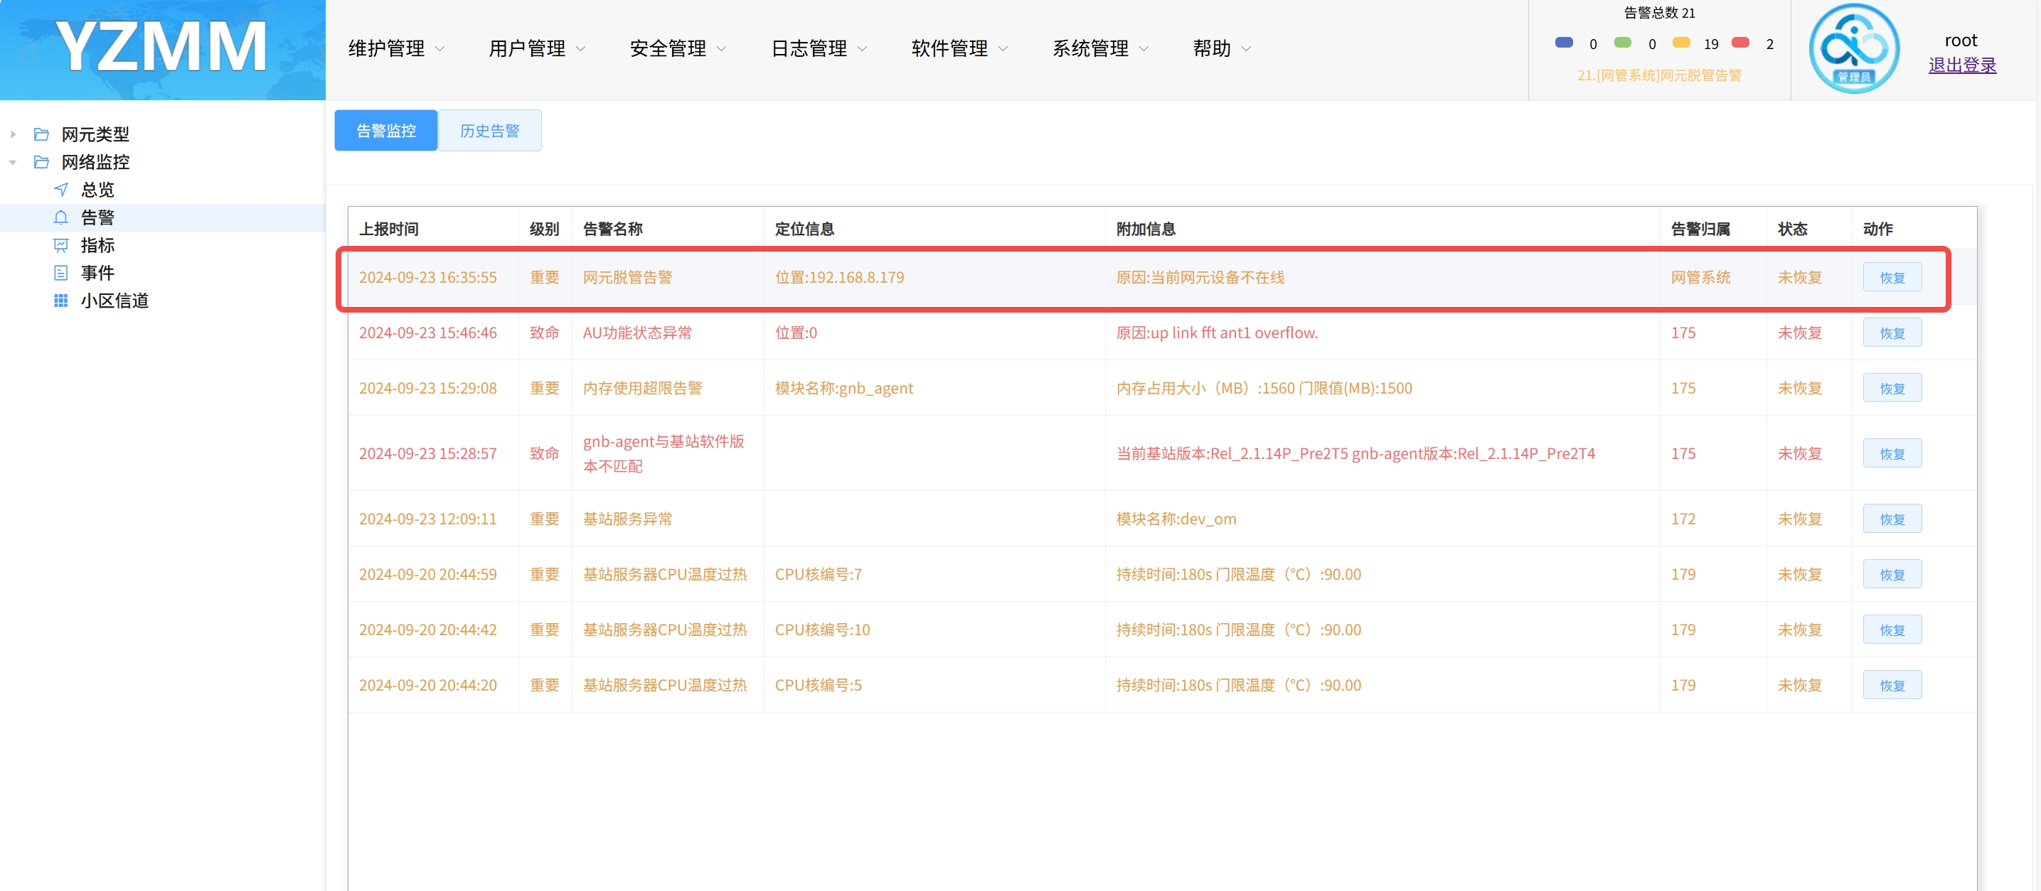Select 事件 in the sidebar
This screenshot has width=2041, height=891.
(x=97, y=273)
